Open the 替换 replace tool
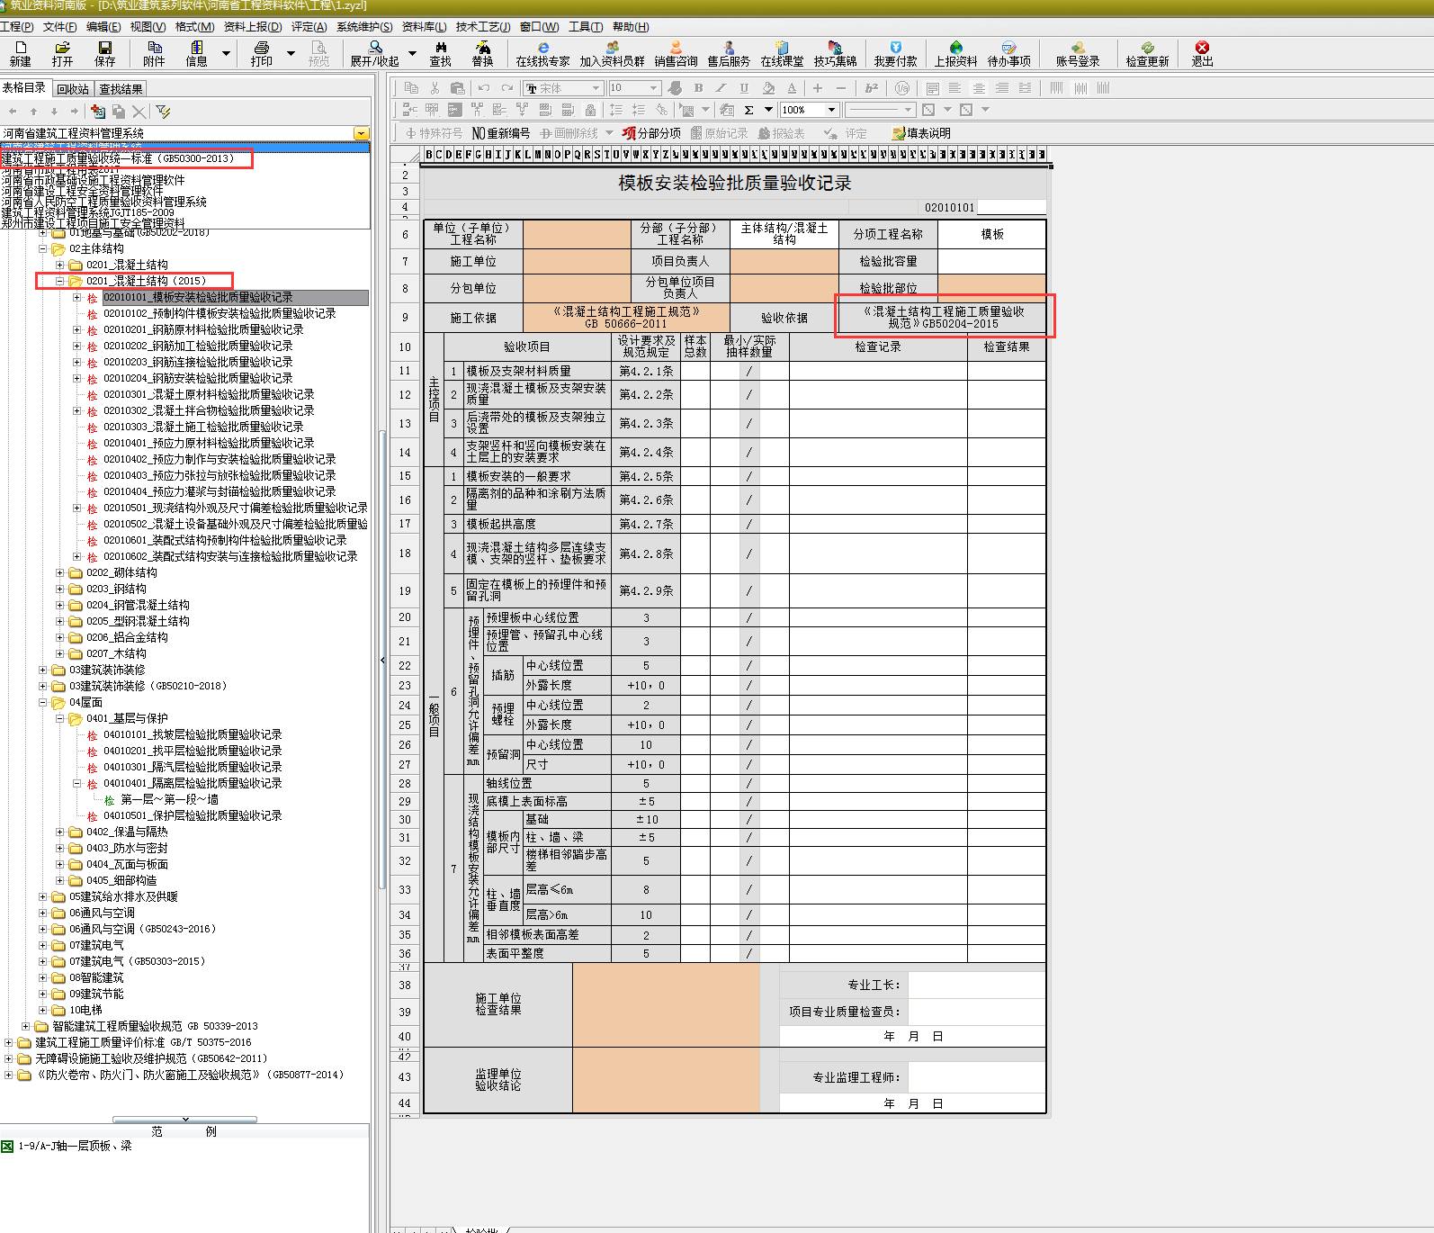This screenshot has width=1434, height=1233. coord(483,54)
